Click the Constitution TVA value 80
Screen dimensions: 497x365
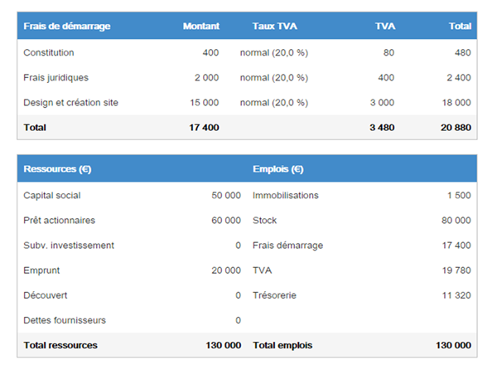[388, 52]
